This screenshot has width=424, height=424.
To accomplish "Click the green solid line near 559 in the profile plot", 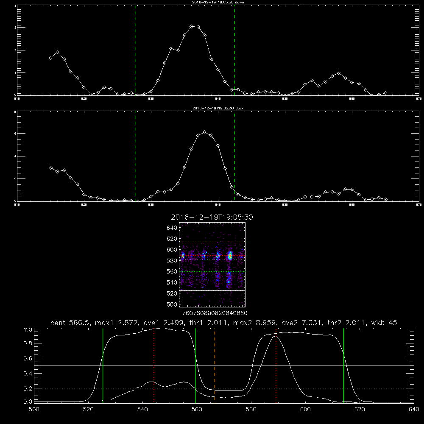I will 195,365.
